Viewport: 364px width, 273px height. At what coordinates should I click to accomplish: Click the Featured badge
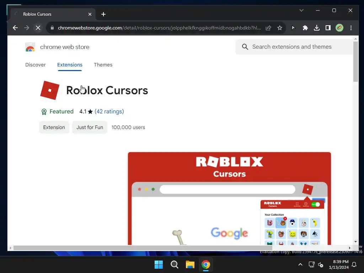pyautogui.click(x=57, y=112)
